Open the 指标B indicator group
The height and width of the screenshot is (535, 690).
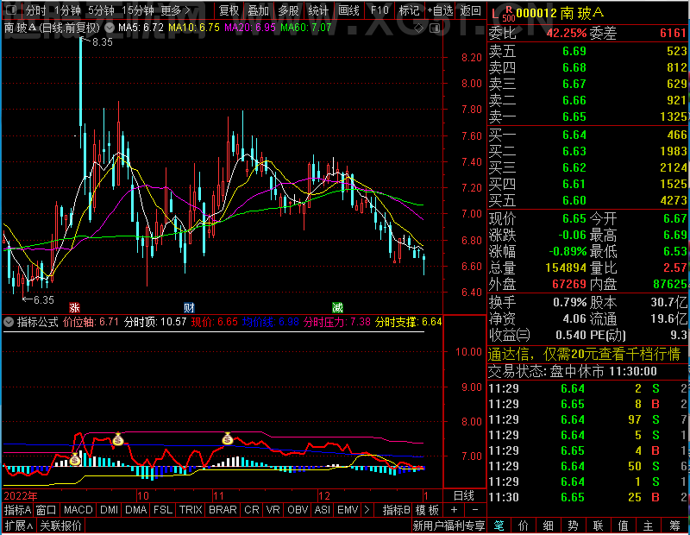click(x=396, y=510)
